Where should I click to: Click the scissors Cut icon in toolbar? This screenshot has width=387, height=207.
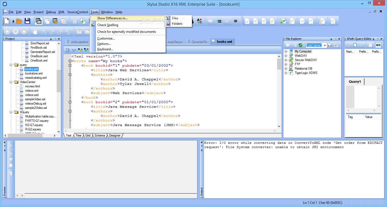(74, 21)
